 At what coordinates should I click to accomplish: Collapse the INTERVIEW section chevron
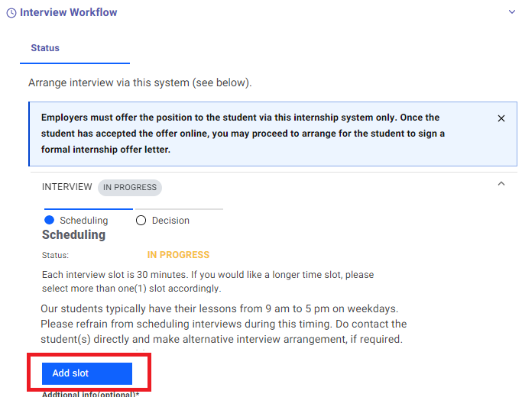[501, 183]
